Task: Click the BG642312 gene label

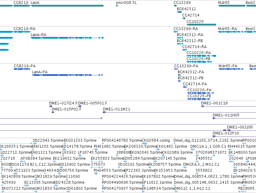Action: coord(186,9)
